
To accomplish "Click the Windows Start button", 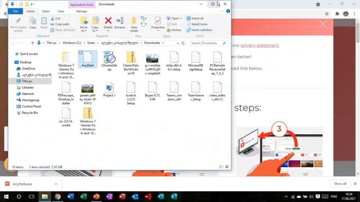I will pyautogui.click(x=6, y=196).
